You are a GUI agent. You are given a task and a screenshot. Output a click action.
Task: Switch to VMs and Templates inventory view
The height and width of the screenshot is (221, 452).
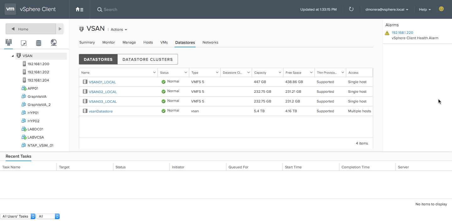pyautogui.click(x=24, y=43)
